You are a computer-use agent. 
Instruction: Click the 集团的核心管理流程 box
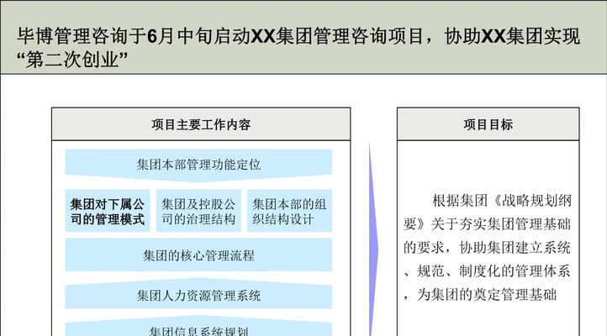click(198, 255)
